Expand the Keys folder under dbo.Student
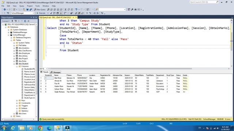Image resolution: width=234 pixels, height=131 pixels. coord(17,100)
